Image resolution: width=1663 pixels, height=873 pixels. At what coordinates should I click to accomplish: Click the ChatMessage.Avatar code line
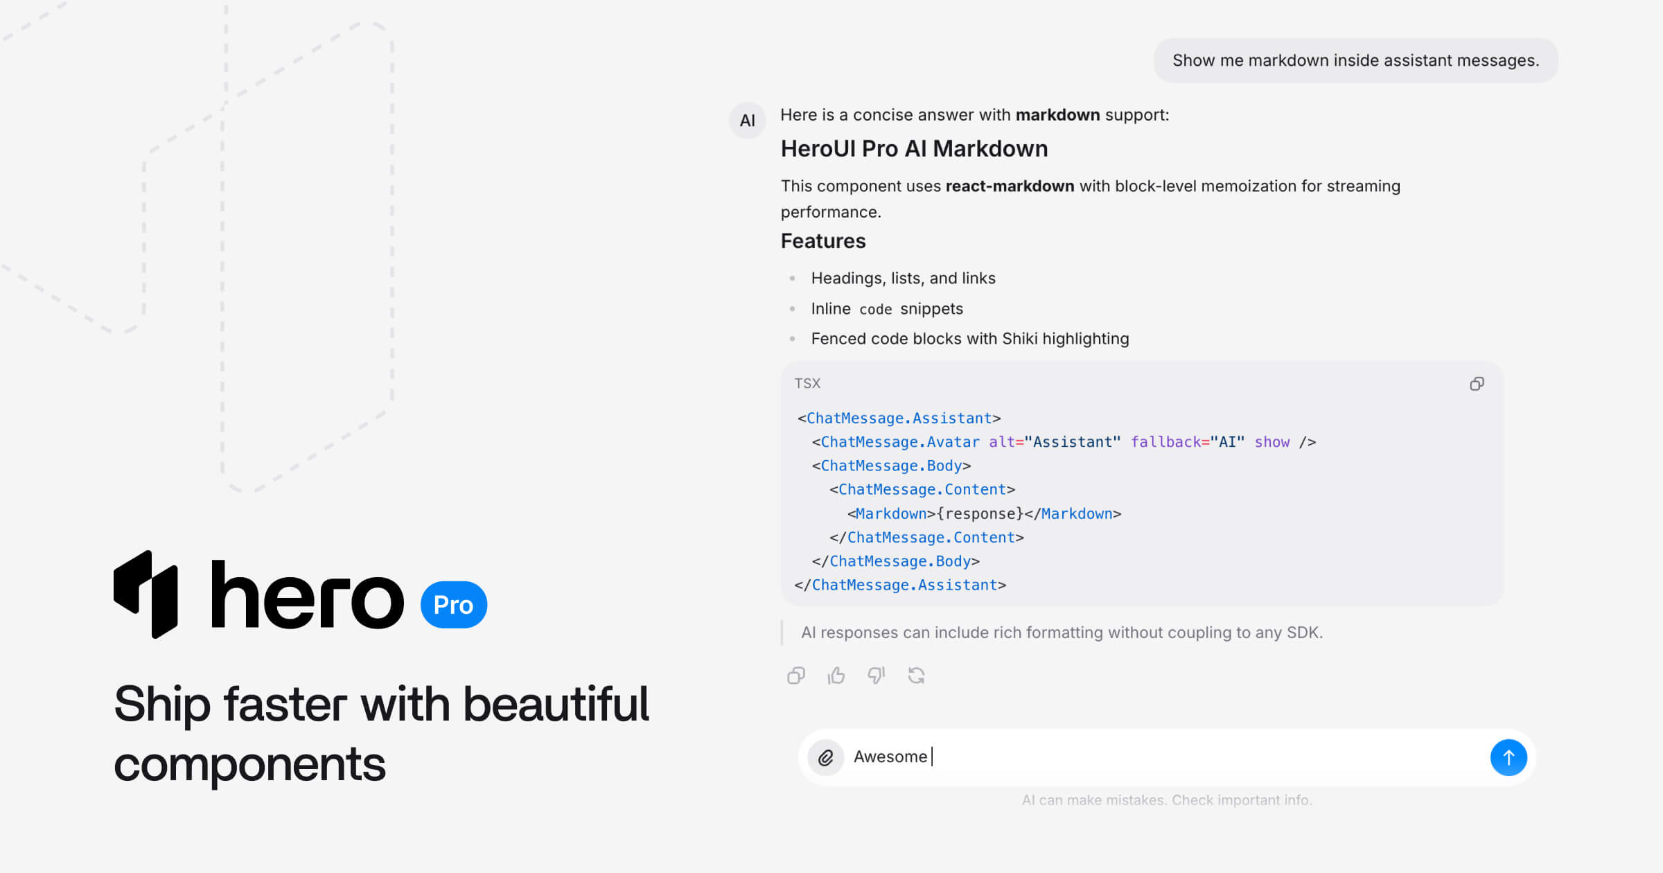click(1064, 442)
